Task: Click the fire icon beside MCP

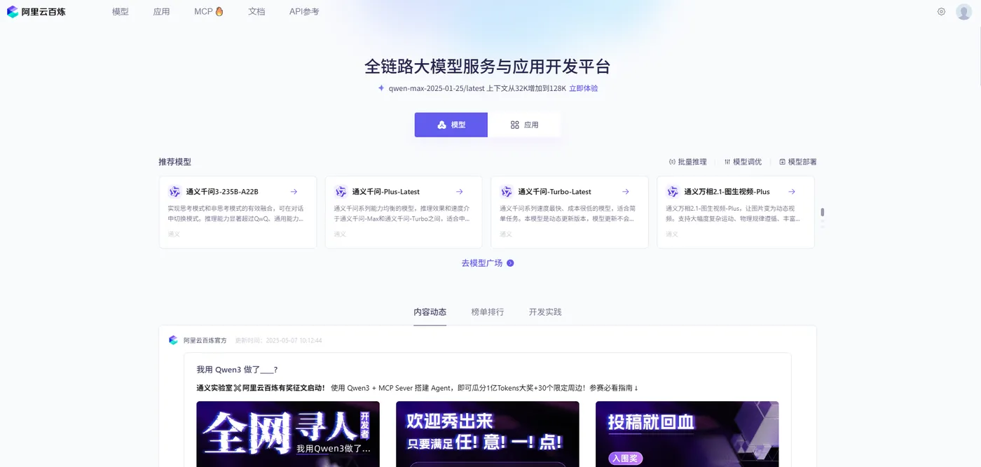Action: 219,11
